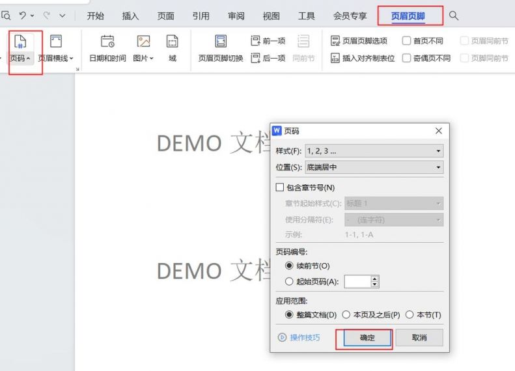
Task: Click the search magnifier icon
Action: (x=454, y=16)
